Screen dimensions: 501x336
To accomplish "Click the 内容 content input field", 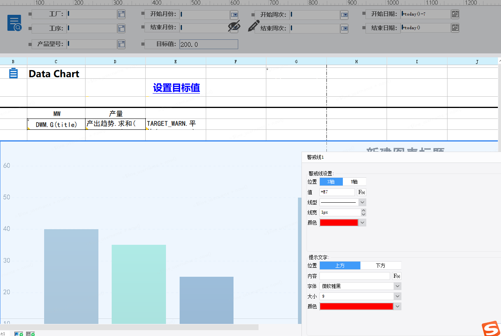I will 355,276.
